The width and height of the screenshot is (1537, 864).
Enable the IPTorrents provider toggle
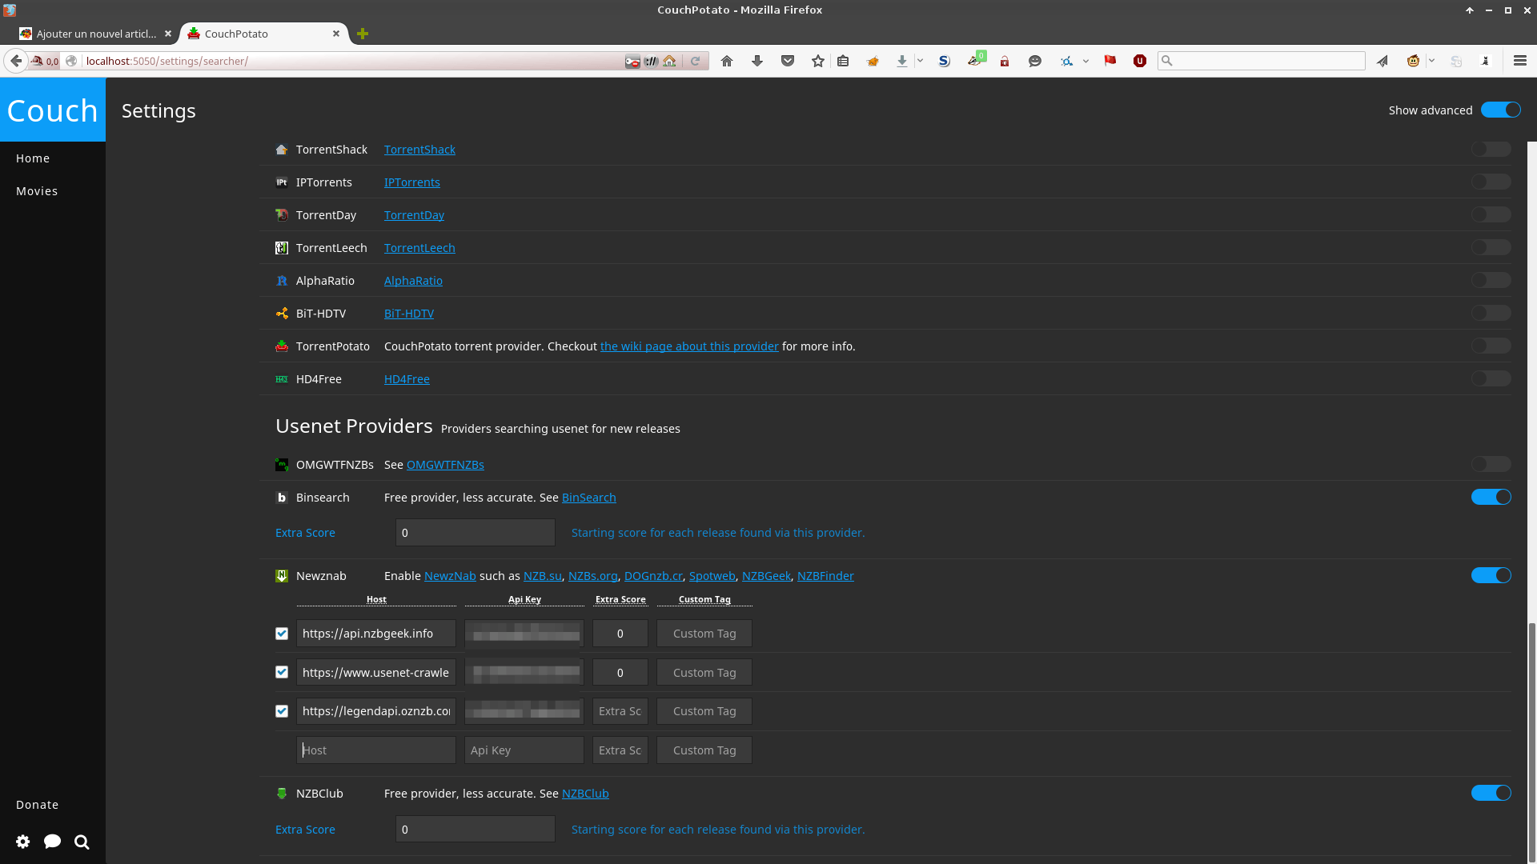tap(1491, 182)
